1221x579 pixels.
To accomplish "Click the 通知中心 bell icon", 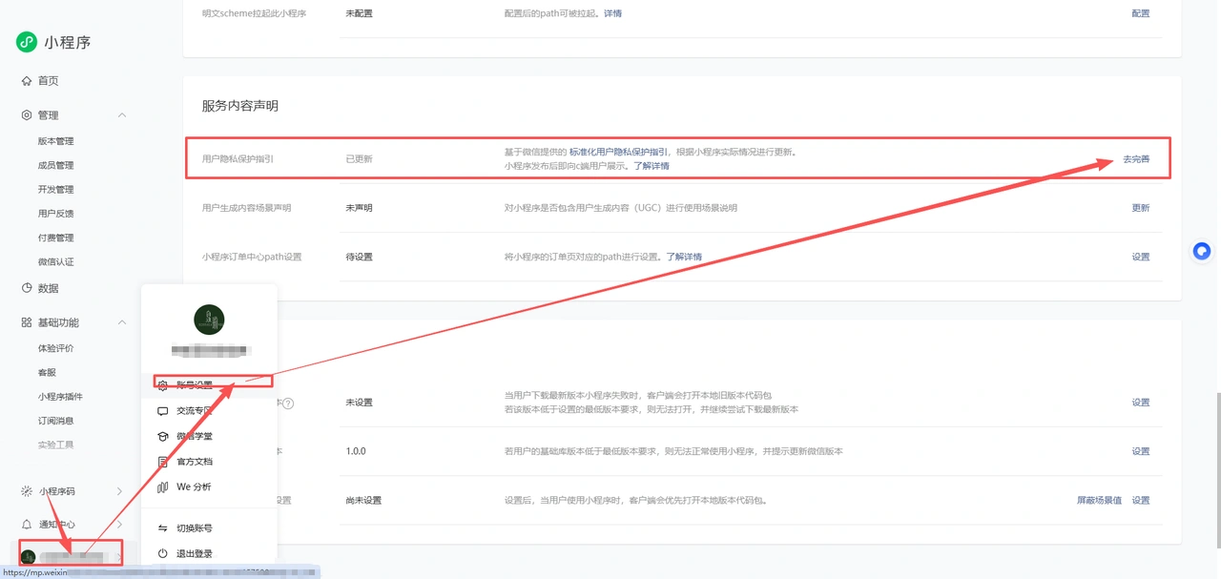I will click(x=27, y=525).
